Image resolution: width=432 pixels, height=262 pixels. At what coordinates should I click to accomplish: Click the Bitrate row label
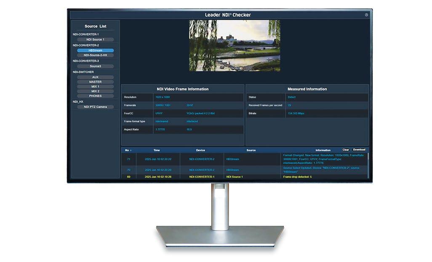252,114
